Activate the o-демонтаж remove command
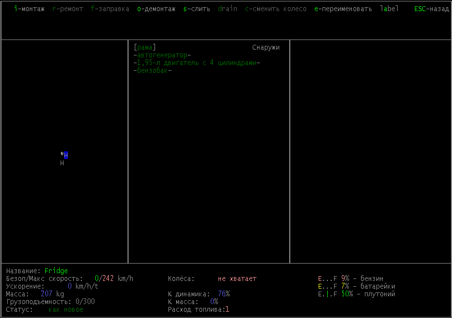The height and width of the screenshot is (318, 452). [x=156, y=9]
